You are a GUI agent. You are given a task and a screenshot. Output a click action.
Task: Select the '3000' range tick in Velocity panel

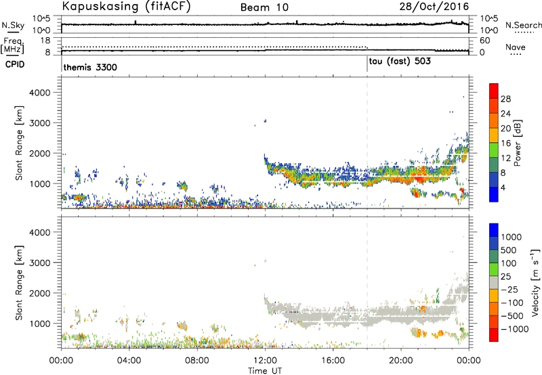click(x=39, y=263)
